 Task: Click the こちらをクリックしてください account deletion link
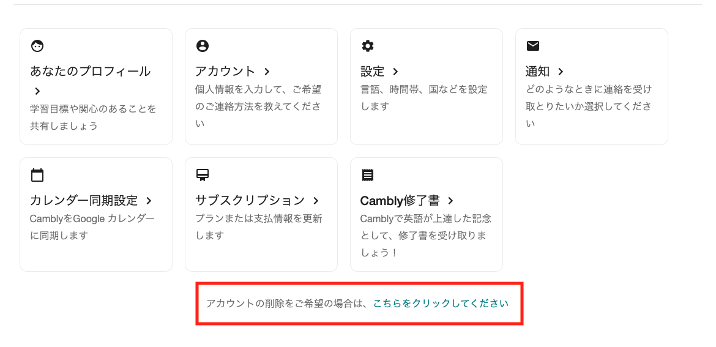pyautogui.click(x=441, y=304)
